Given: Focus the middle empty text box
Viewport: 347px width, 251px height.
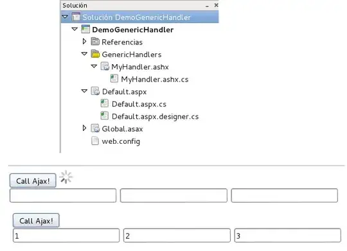Looking at the screenshot, I should (173, 196).
